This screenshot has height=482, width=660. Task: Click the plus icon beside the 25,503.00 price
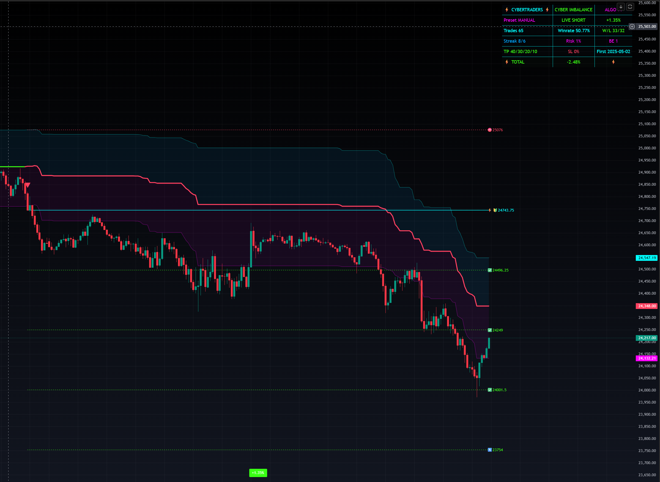coord(632,27)
